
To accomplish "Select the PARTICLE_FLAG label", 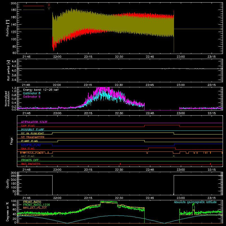I will pyautogui.click(x=31, y=153).
